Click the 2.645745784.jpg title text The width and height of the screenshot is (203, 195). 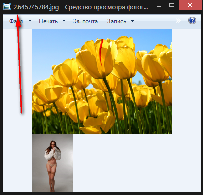click(x=36, y=7)
